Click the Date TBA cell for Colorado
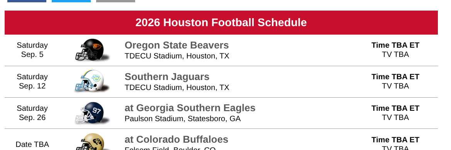 tap(32, 145)
